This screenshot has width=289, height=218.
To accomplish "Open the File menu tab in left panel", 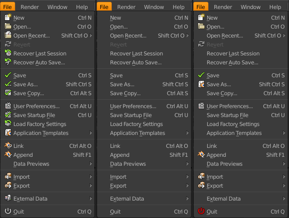I will tap(8, 7).
